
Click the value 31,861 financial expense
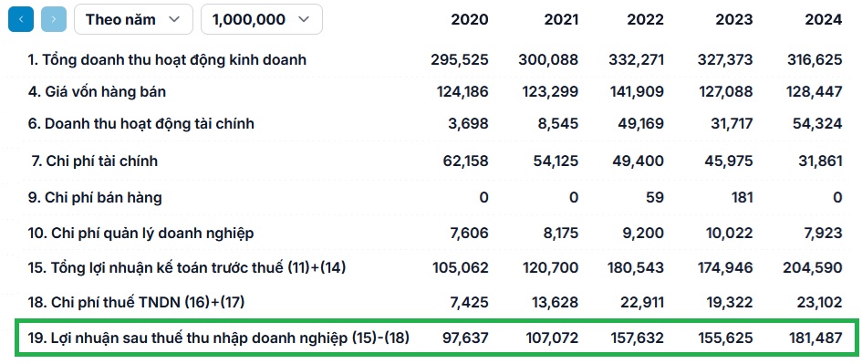tap(820, 161)
